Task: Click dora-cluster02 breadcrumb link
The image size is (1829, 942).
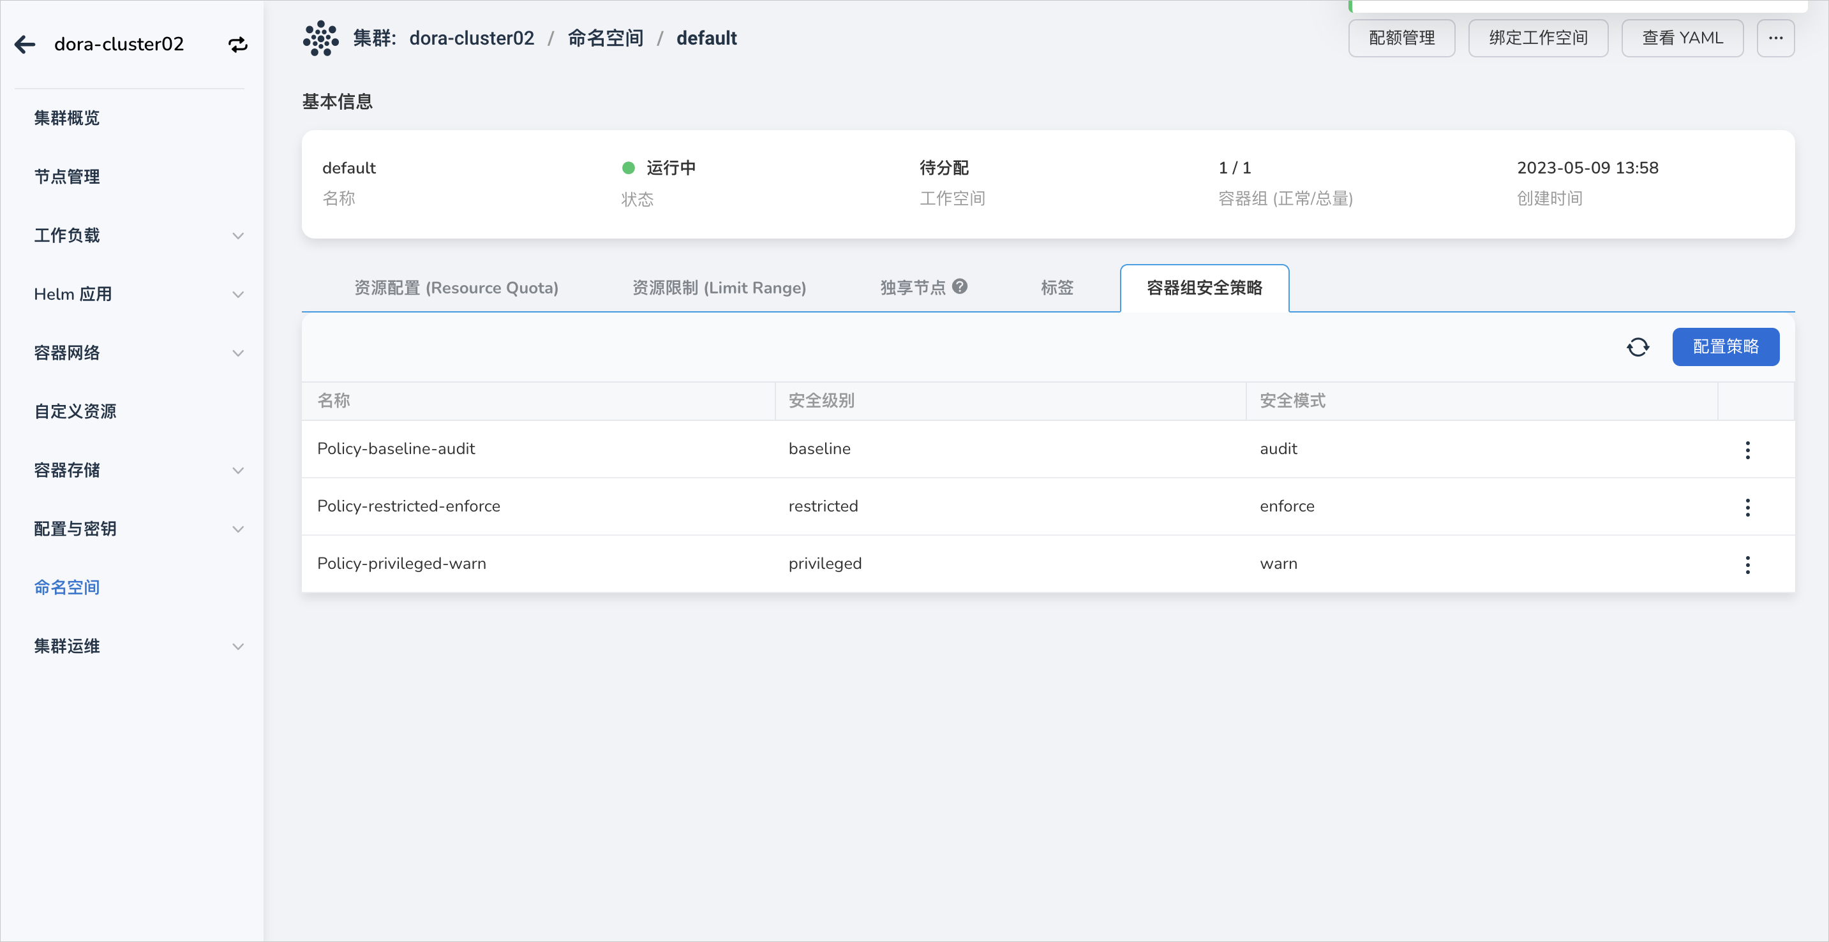Action: tap(472, 38)
